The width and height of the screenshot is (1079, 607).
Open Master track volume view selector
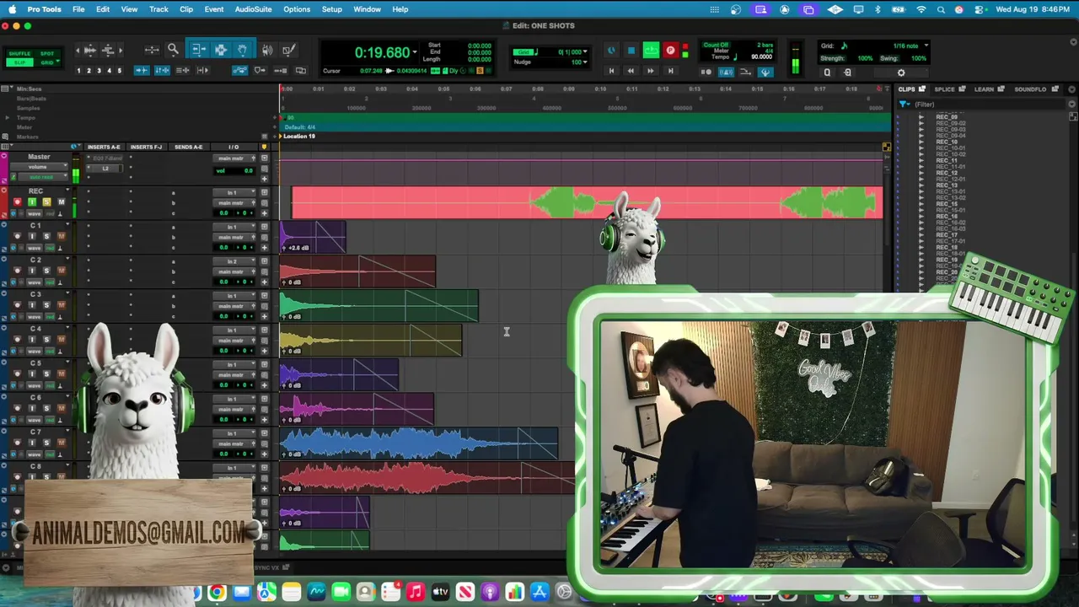[39, 167]
